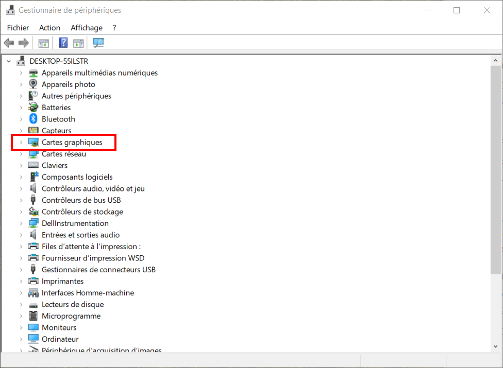The width and height of the screenshot is (503, 368).
Task: Click the Bluetooth icon
Action: 33,119
